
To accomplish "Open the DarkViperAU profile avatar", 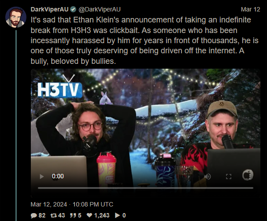I will 16,17.
